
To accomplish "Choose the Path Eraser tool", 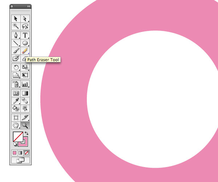I will tap(23, 58).
